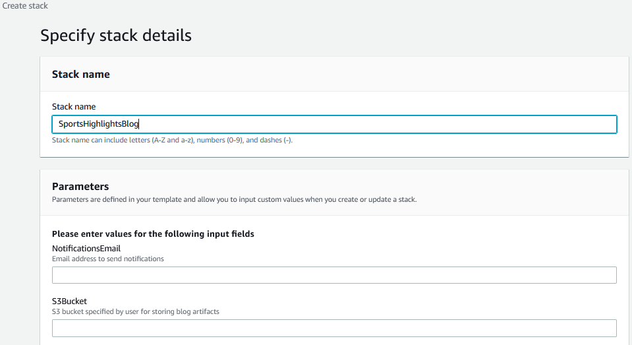Select the Stack name section header
632x345 pixels.
pyautogui.click(x=80, y=75)
